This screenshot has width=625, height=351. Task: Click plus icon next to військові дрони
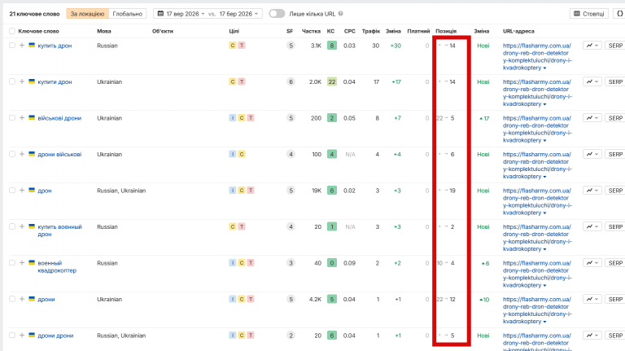click(22, 118)
